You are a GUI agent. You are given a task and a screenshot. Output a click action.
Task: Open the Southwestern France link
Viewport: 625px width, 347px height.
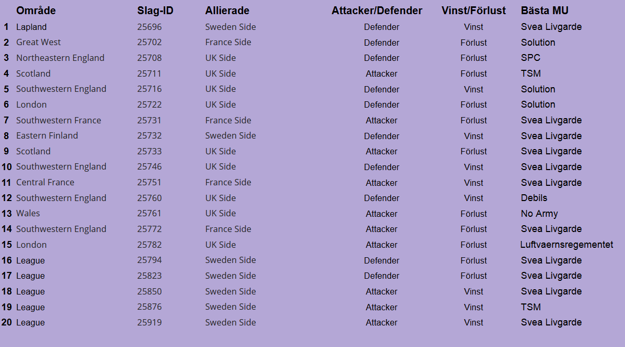point(58,120)
